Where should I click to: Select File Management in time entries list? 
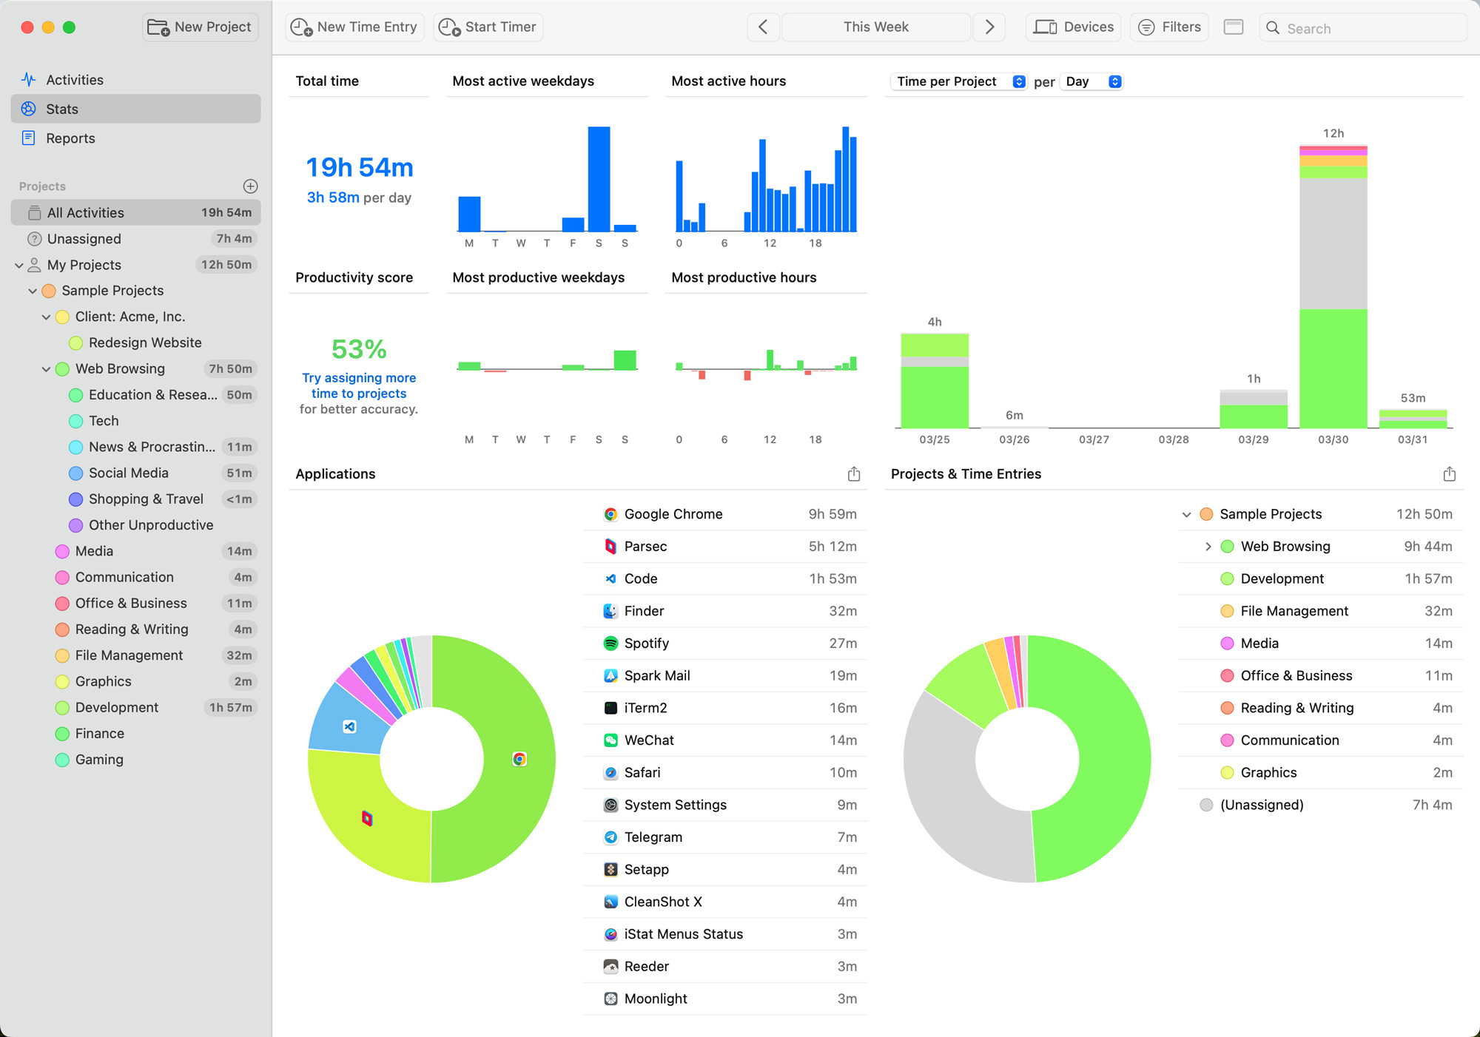pos(1320,611)
